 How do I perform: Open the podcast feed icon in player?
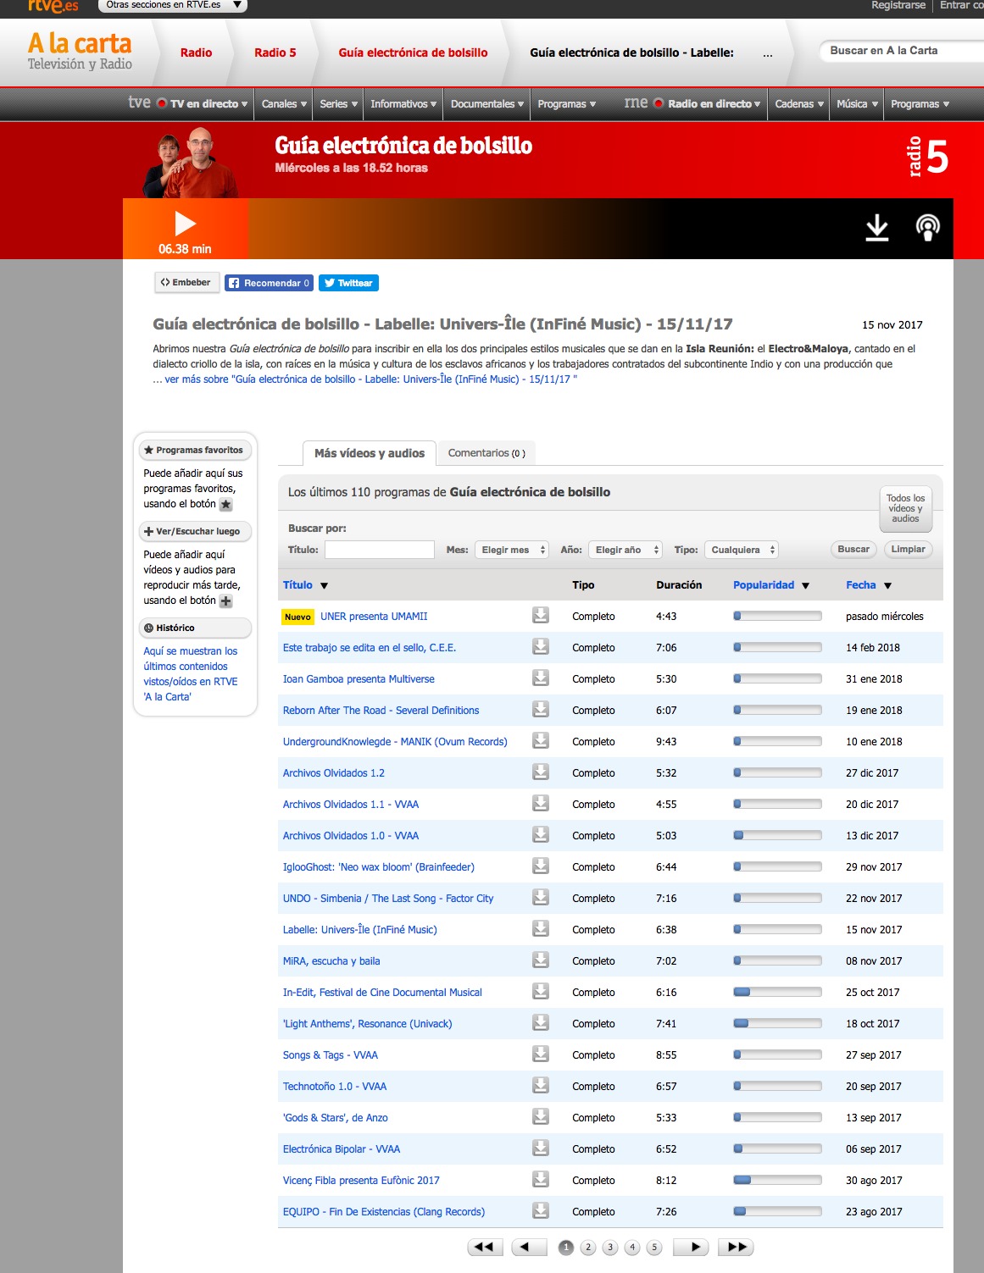[x=928, y=228]
